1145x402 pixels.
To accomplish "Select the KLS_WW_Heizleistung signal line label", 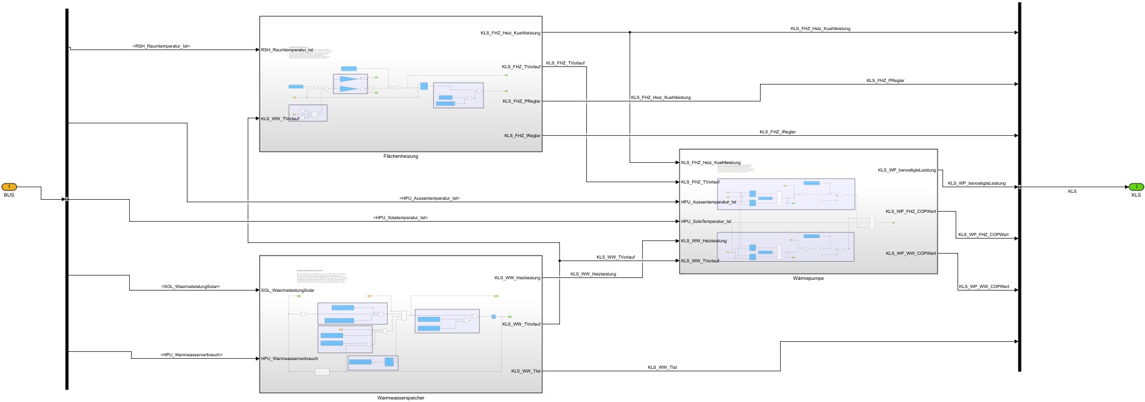I will [593, 274].
